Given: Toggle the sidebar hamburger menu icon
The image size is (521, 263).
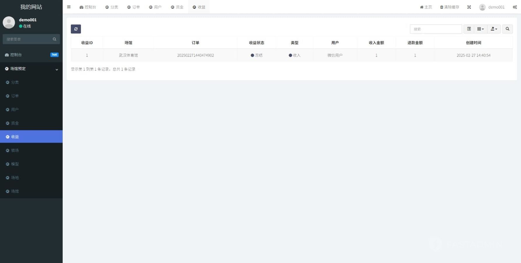Looking at the screenshot, I should click(69, 7).
